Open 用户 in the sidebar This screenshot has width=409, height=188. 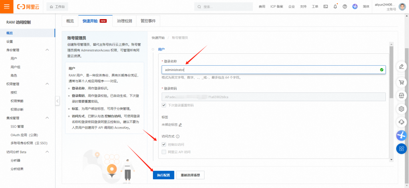click(14, 59)
